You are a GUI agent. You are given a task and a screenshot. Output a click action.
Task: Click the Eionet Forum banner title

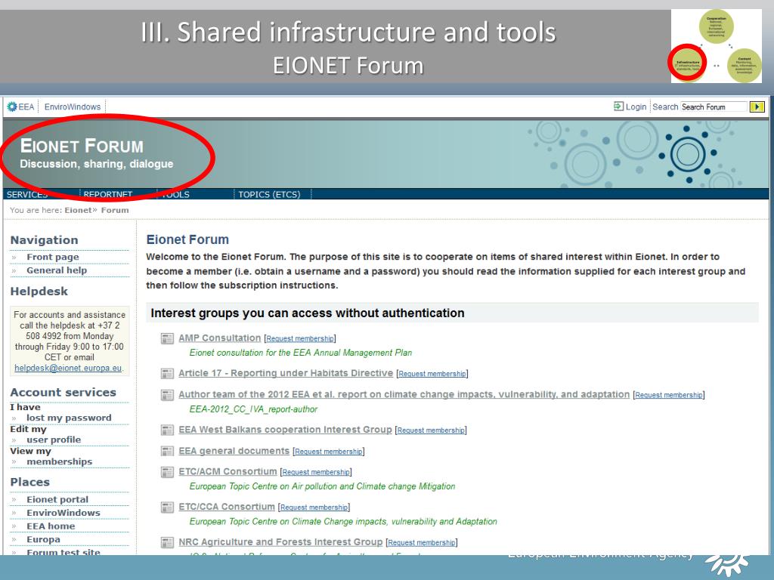click(82, 146)
